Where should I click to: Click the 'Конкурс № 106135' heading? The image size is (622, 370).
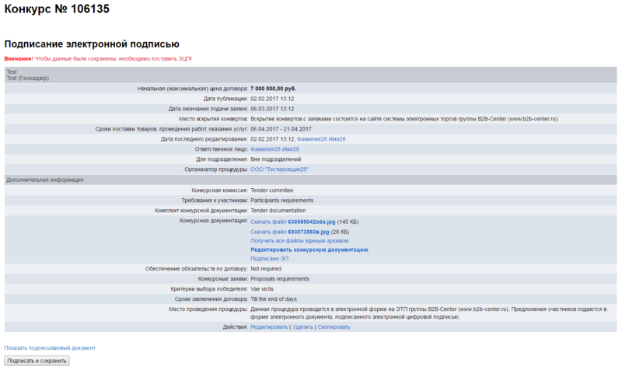pos(57,10)
